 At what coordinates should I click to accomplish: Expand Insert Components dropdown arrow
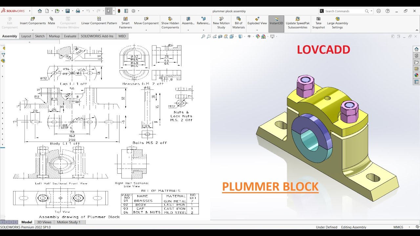point(33,30)
